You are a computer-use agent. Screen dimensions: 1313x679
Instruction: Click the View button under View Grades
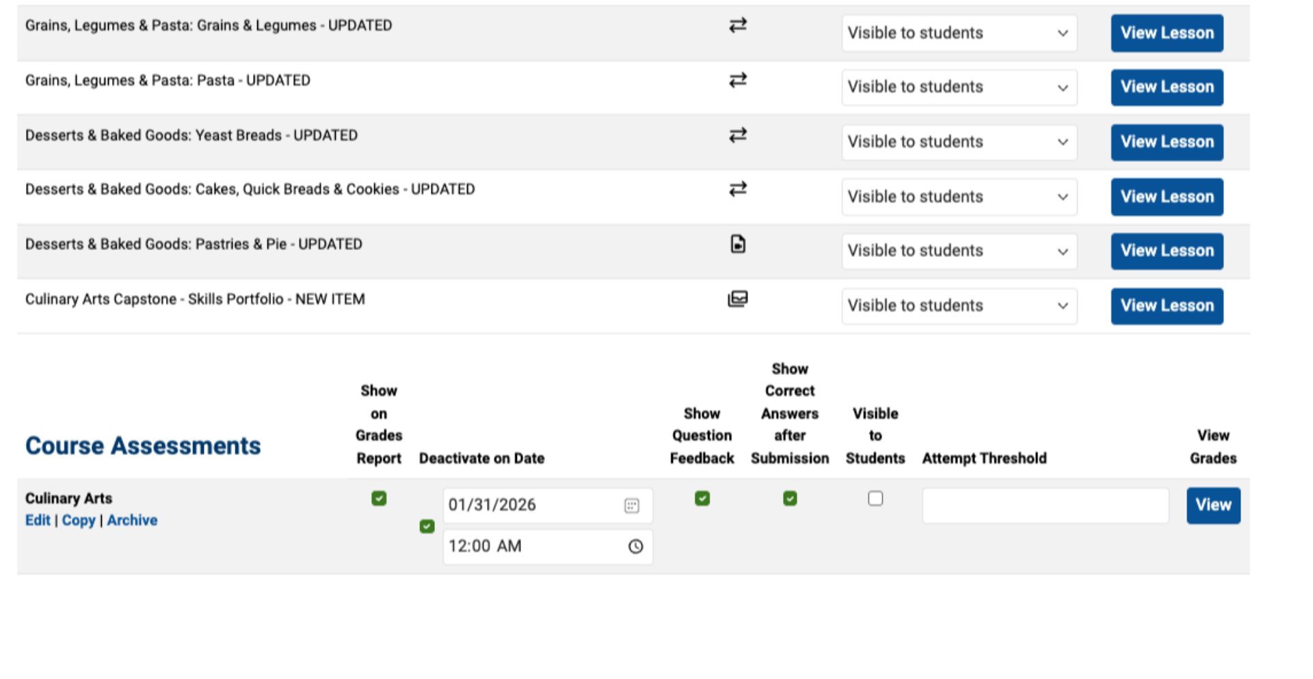(1212, 505)
